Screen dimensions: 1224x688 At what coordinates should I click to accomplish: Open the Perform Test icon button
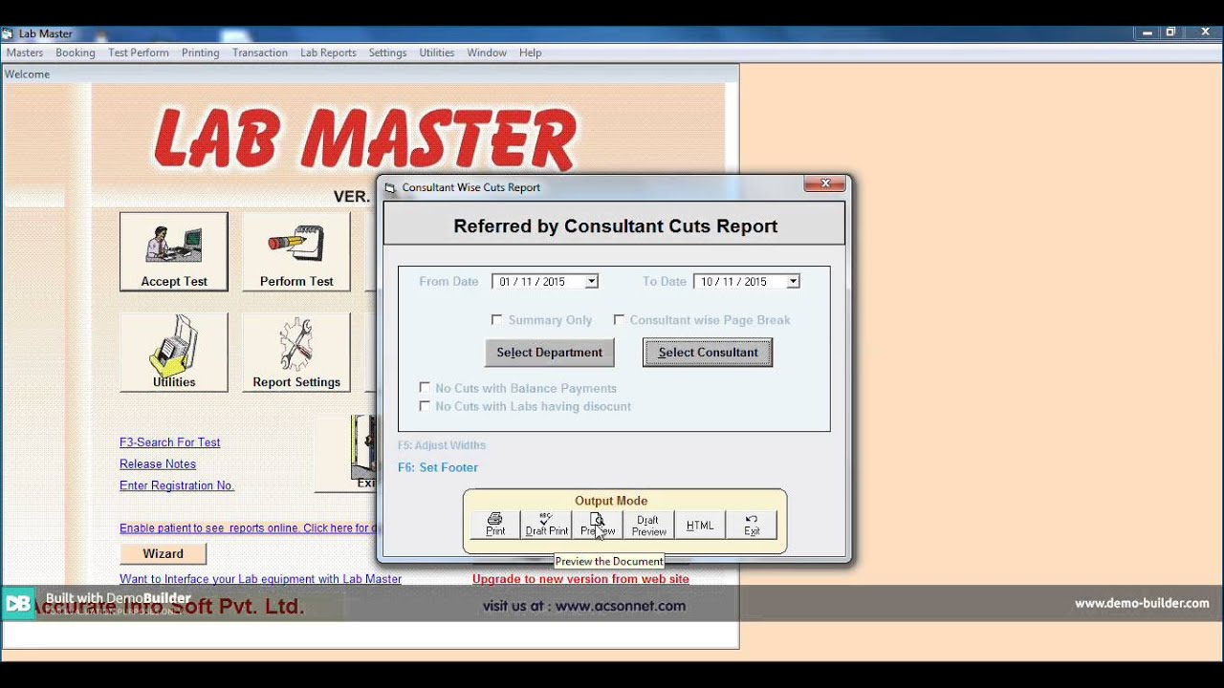[x=296, y=251]
